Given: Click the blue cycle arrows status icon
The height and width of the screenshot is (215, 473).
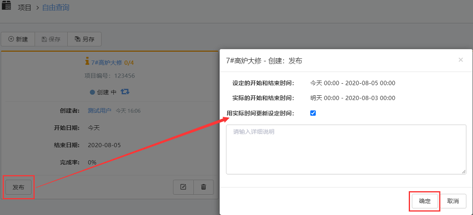Looking at the screenshot, I should coord(125,92).
